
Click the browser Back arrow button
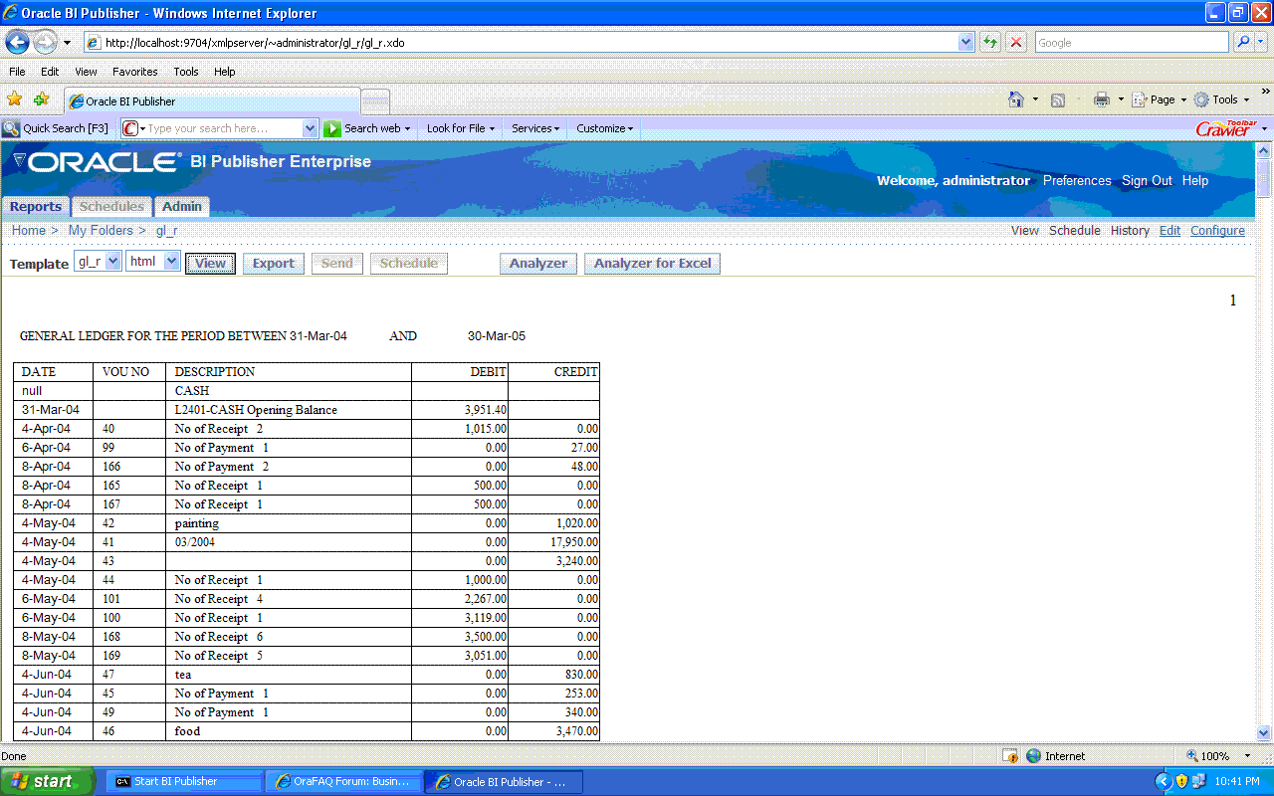point(18,43)
